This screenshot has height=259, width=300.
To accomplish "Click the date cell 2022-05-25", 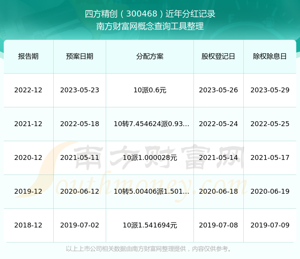I will (270, 124).
